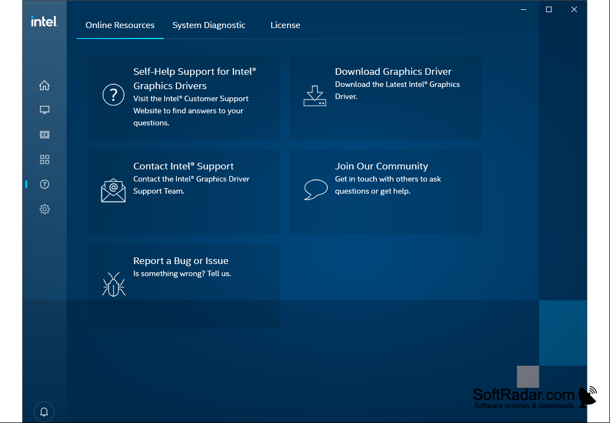
Task: Open the notifications bell icon
Action: point(44,412)
